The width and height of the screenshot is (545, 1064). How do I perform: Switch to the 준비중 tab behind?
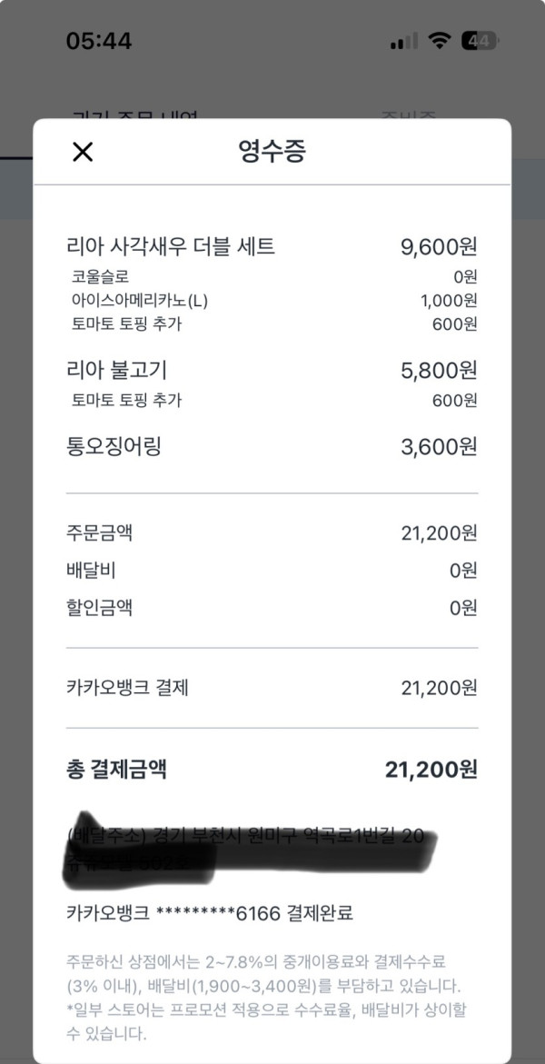408,116
